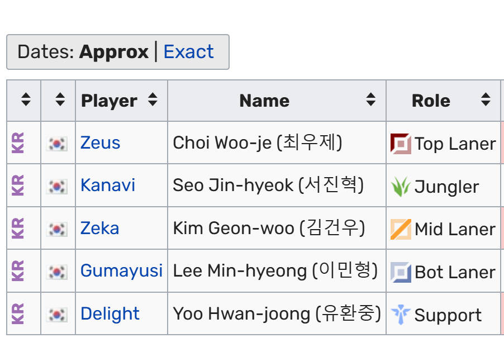The height and width of the screenshot is (352, 504).
Task: Click the Support role icon
Action: 401,315
